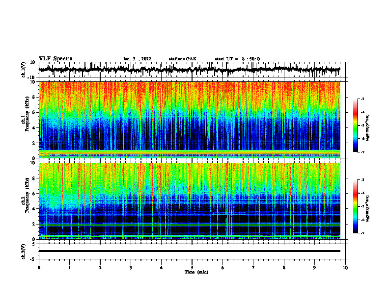Click time axis tick label "2"

coord(100,268)
